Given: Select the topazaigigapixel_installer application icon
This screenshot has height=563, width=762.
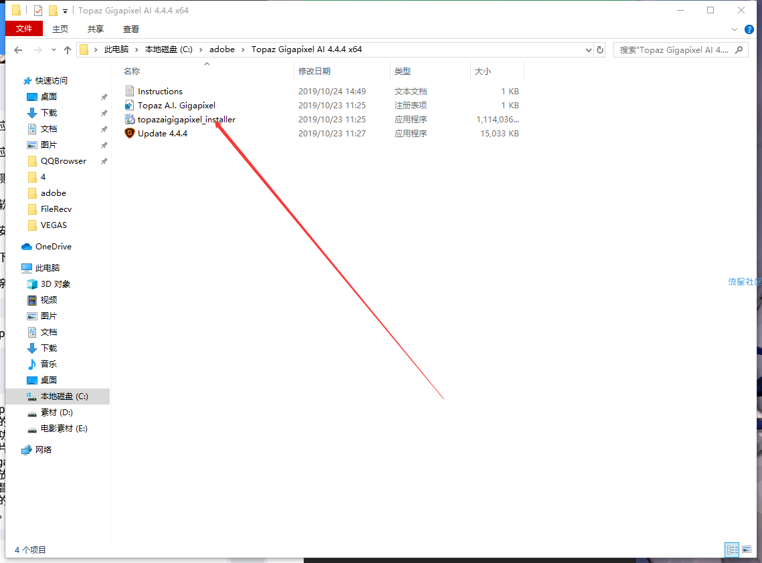Looking at the screenshot, I should pos(129,120).
